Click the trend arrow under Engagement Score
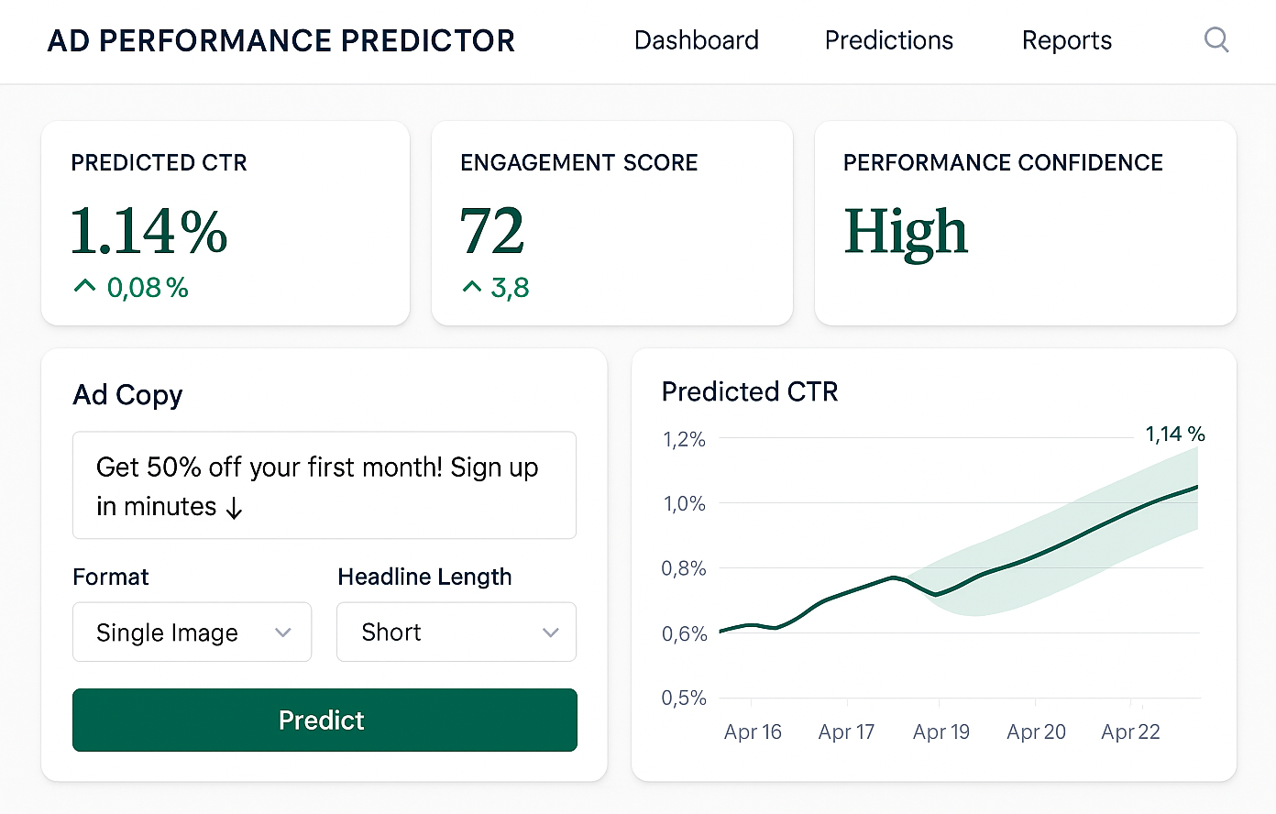This screenshot has width=1276, height=814. coord(471,287)
